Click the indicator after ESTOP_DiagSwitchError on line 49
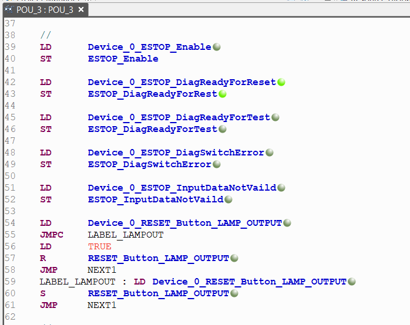This screenshot has height=325, width=410. pyautogui.click(x=217, y=164)
